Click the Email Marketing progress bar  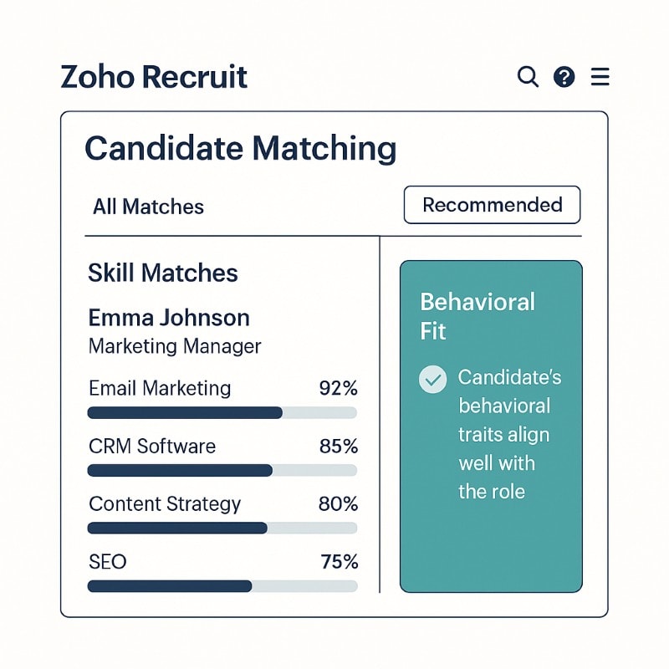click(222, 412)
